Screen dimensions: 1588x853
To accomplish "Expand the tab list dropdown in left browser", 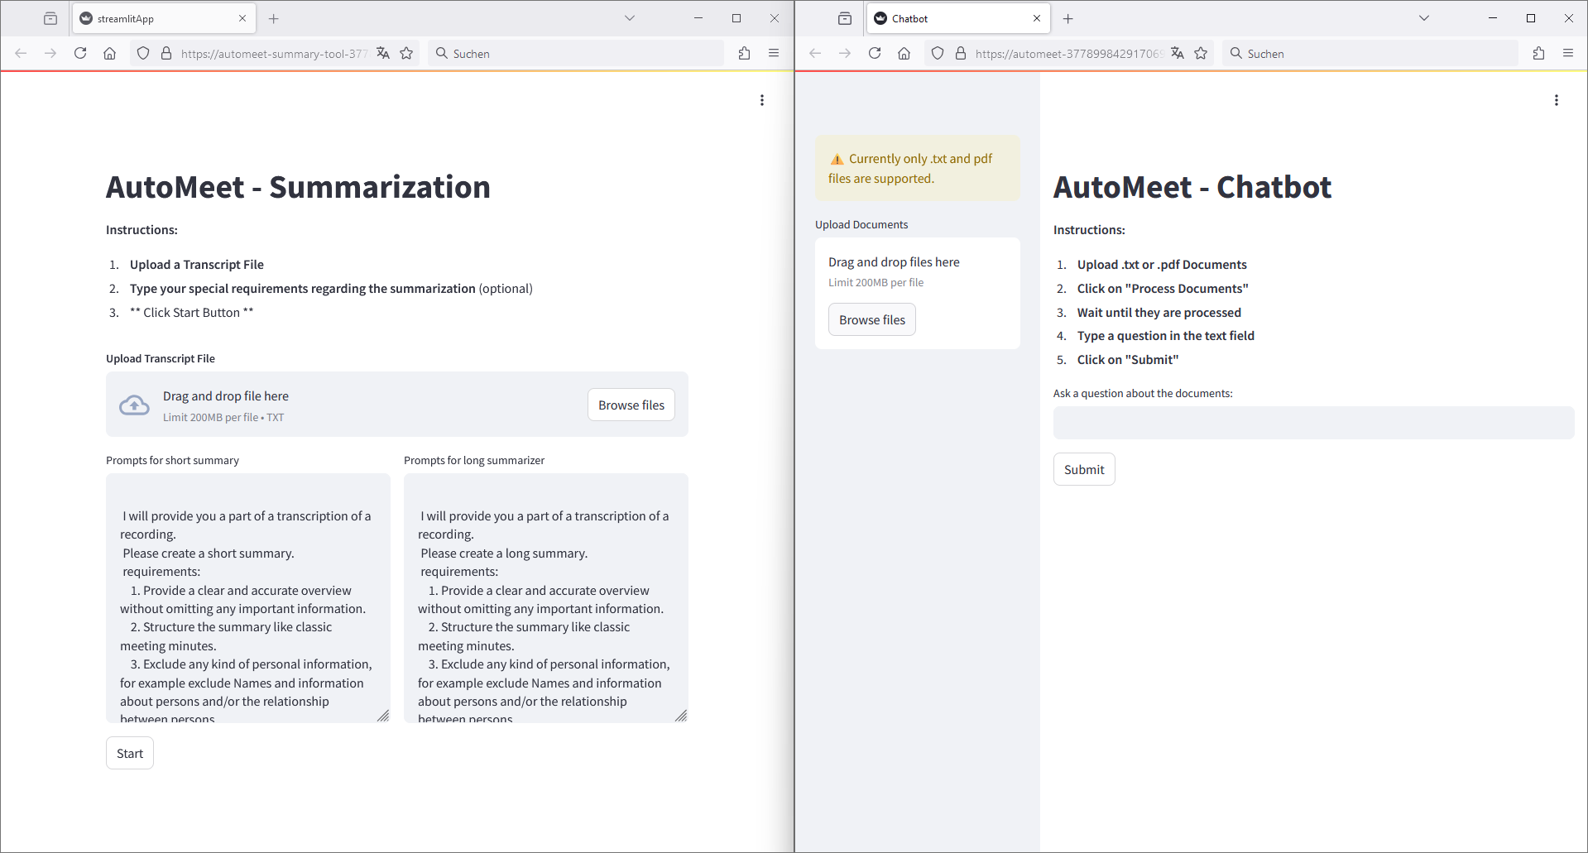I will coord(629,18).
